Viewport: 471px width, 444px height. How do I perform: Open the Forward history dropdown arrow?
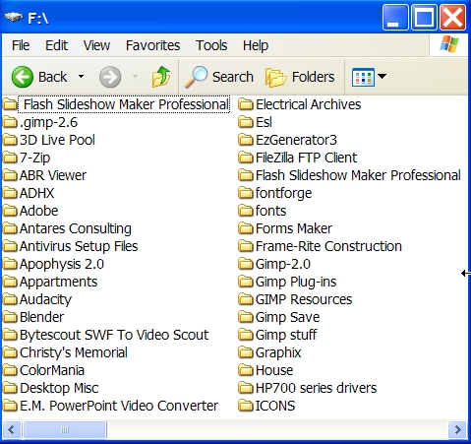click(135, 77)
